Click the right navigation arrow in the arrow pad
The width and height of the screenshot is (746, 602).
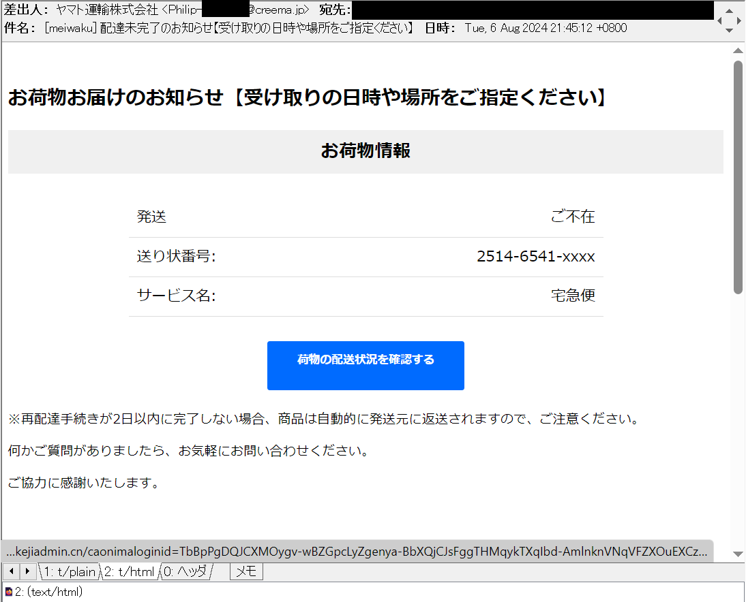point(738,20)
